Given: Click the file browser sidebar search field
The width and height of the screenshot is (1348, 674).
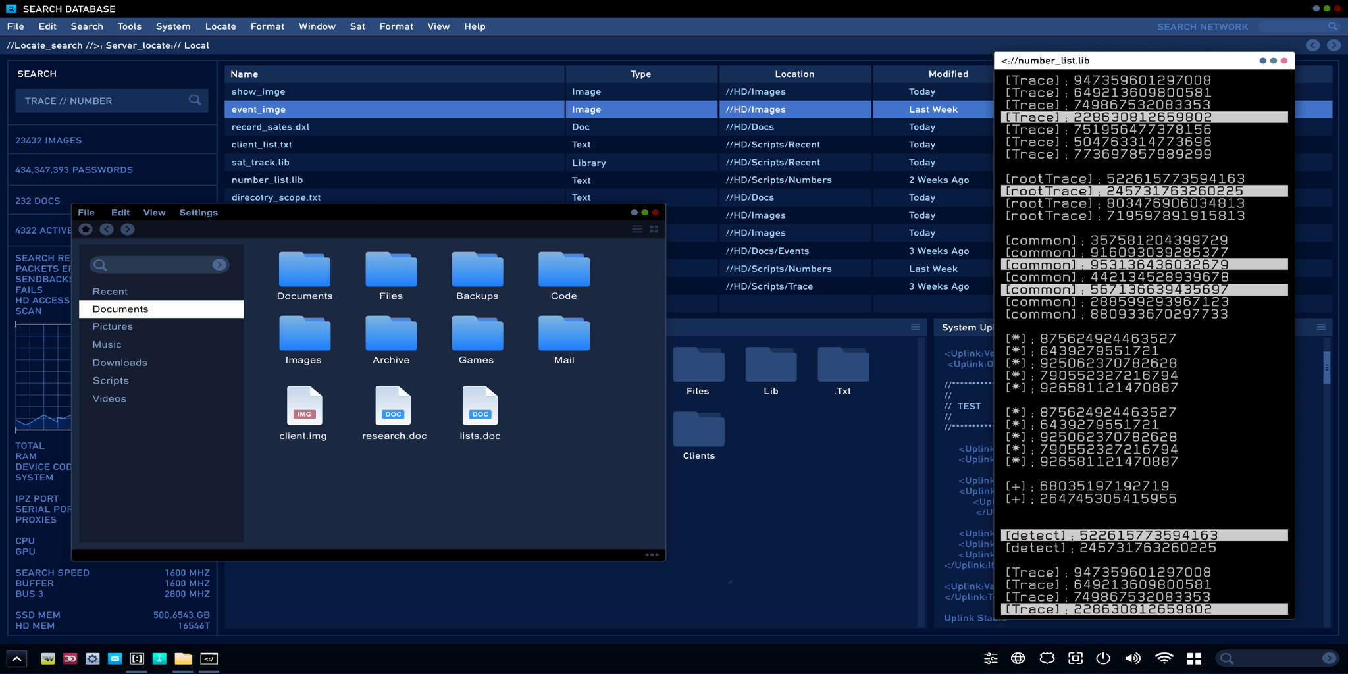Looking at the screenshot, I should [x=159, y=265].
